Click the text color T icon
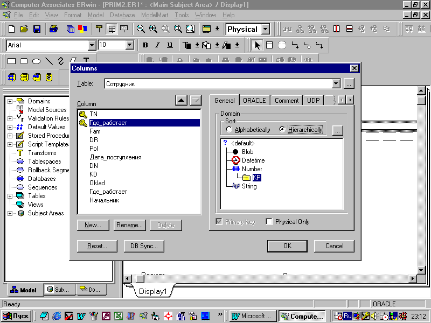The height and width of the screenshot is (323, 431). [187, 45]
